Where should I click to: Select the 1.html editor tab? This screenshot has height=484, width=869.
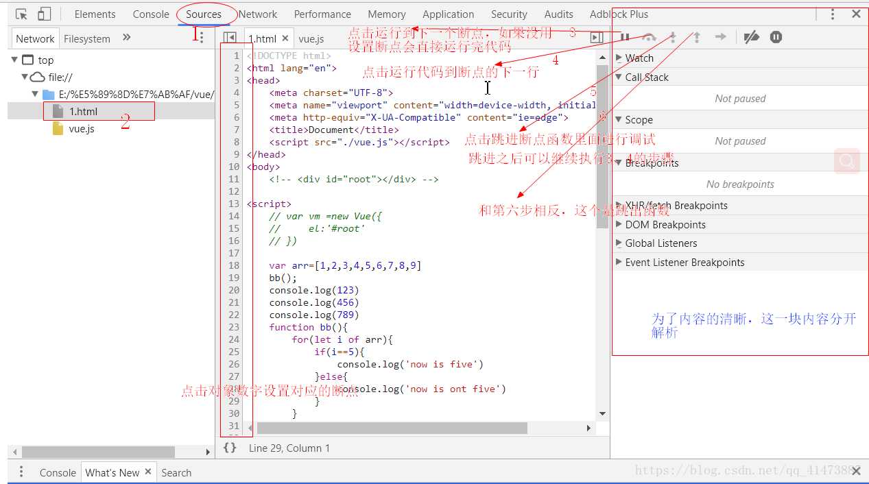click(x=263, y=38)
